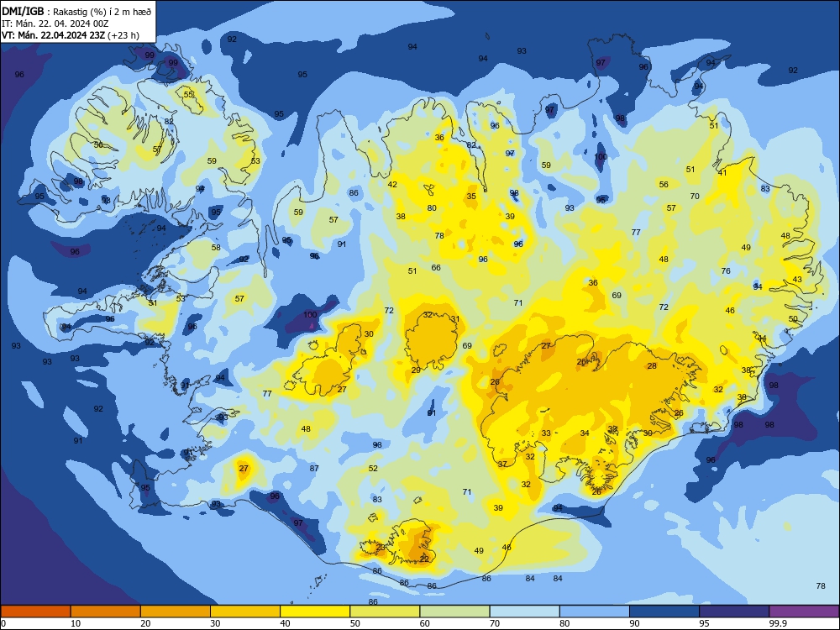Select the humidity value 41 on the map

(x=722, y=172)
